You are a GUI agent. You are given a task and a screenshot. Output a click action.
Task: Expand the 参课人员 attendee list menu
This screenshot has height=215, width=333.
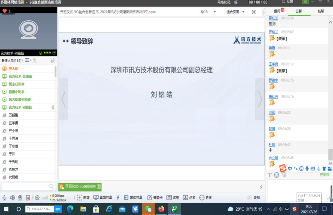coord(27,60)
